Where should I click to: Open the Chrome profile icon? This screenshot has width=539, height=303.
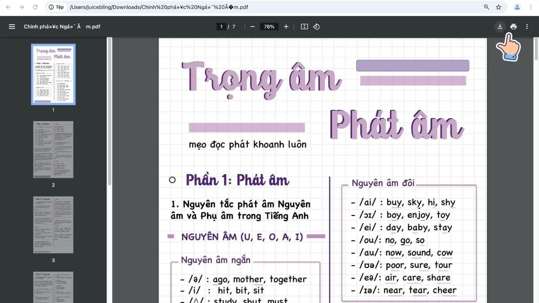517,7
